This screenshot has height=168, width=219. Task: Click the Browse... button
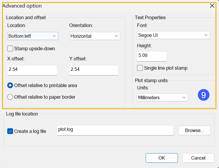[194, 130]
